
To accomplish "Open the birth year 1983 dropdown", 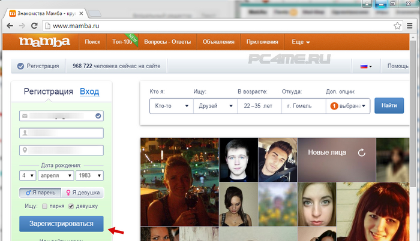I will click(x=89, y=176).
